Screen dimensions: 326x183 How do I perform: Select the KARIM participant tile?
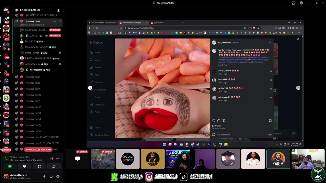point(278,159)
